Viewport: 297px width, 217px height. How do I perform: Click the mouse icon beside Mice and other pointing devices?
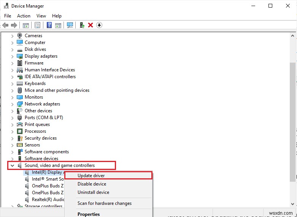tap(20, 90)
